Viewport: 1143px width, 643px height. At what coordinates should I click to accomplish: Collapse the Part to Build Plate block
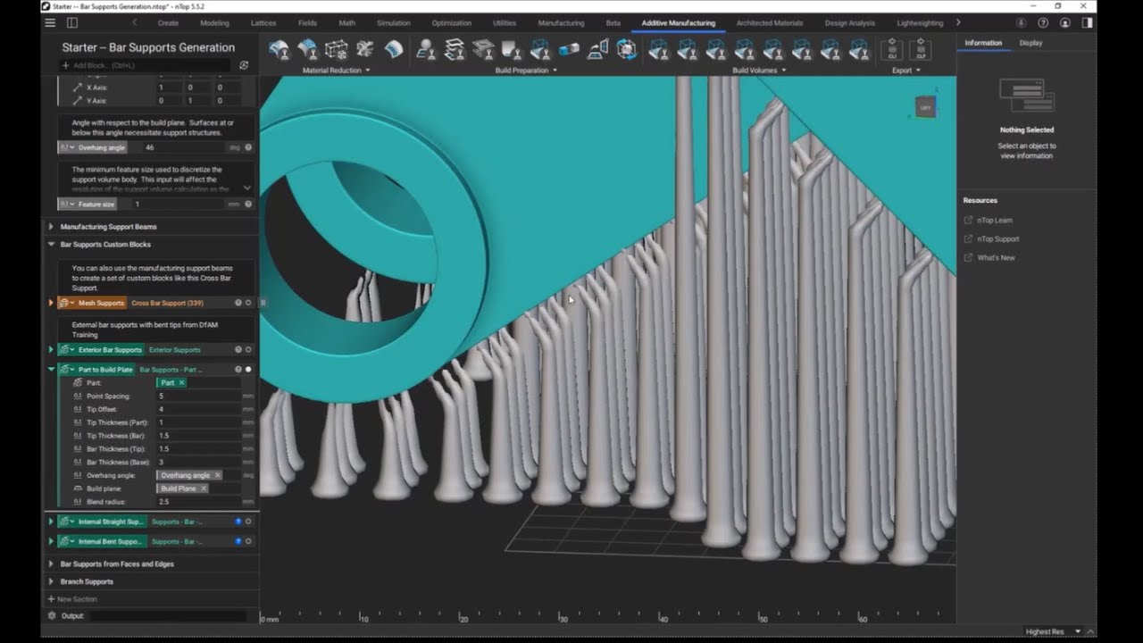pos(51,370)
